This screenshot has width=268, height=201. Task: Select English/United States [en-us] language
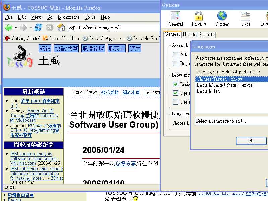pyautogui.click(x=231, y=85)
